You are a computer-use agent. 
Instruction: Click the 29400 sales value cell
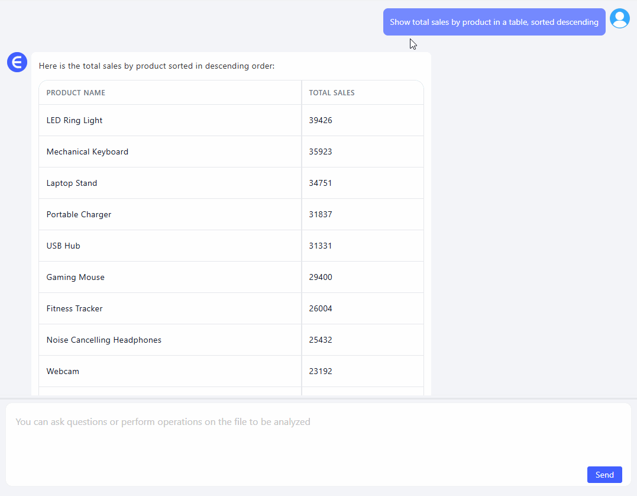[x=321, y=277]
